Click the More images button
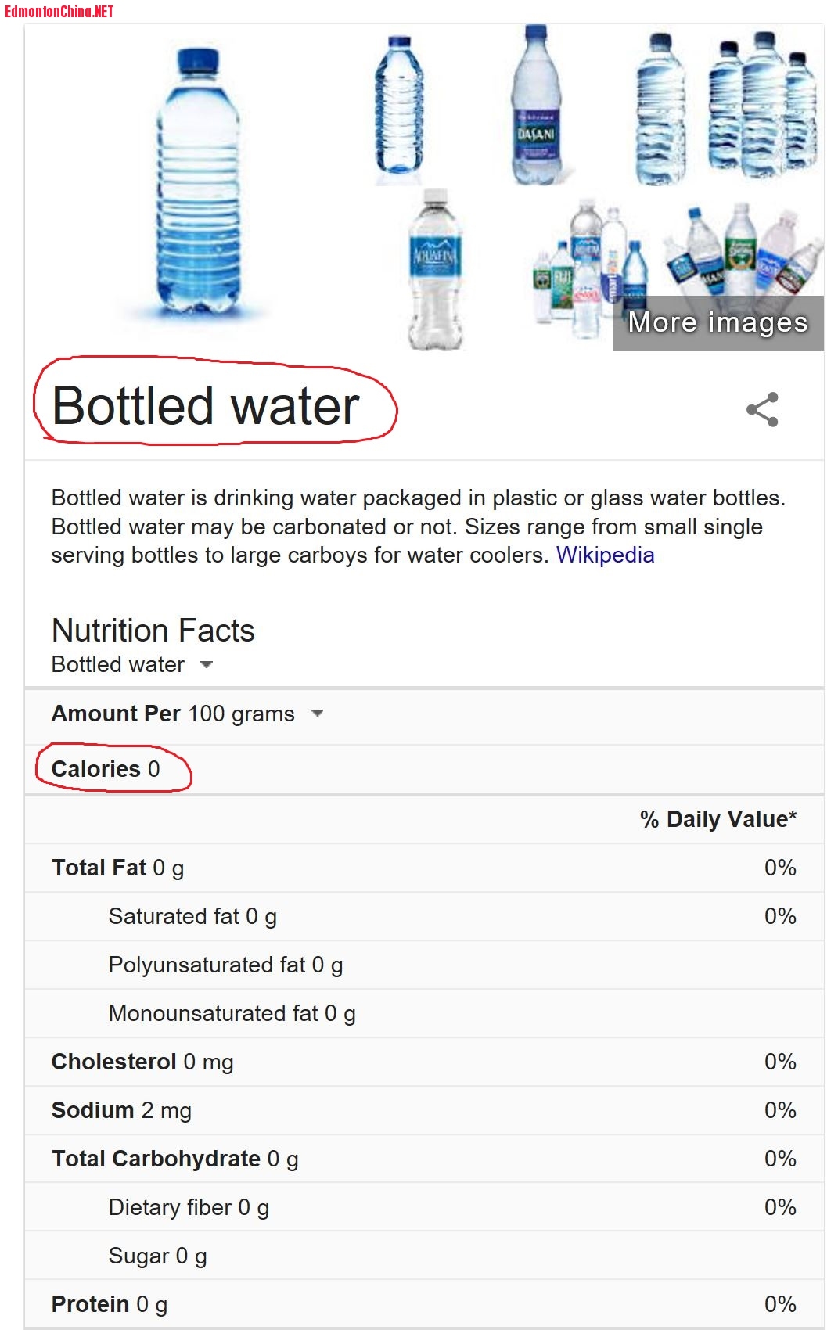 (x=718, y=322)
